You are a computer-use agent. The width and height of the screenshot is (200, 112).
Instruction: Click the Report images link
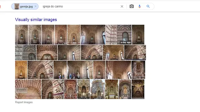pyautogui.click(x=24, y=102)
